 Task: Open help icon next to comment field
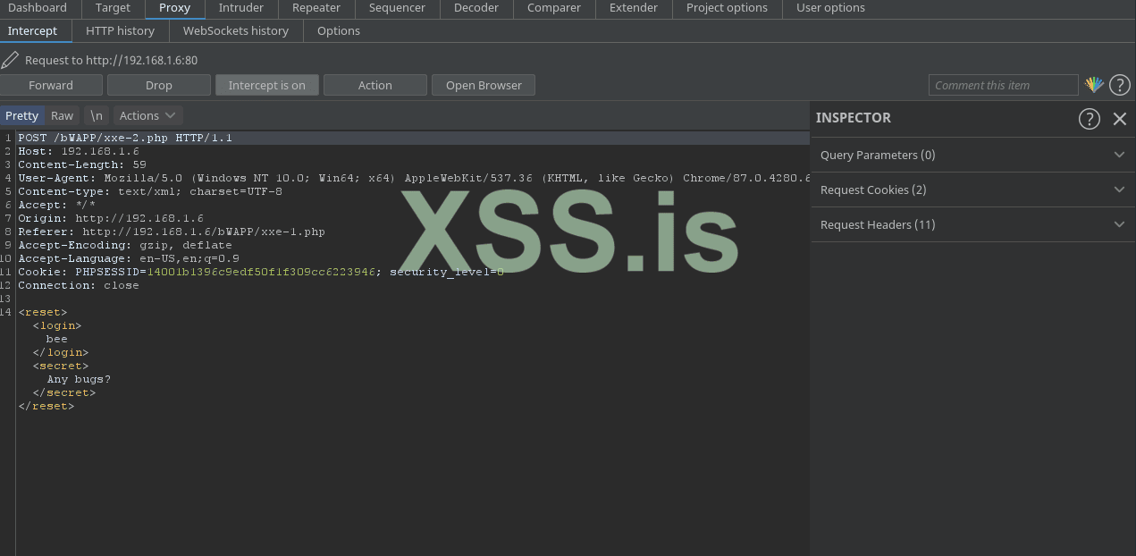[x=1119, y=86]
